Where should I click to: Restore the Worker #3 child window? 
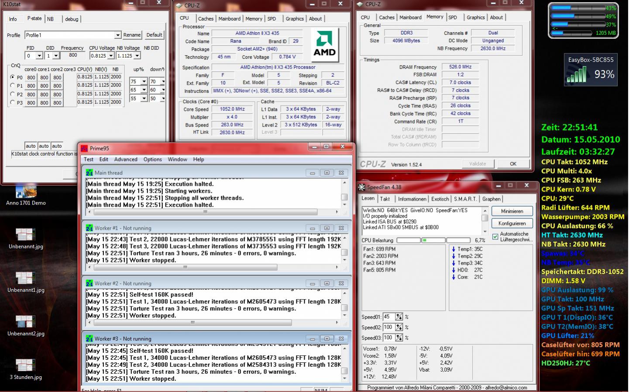pos(327,339)
